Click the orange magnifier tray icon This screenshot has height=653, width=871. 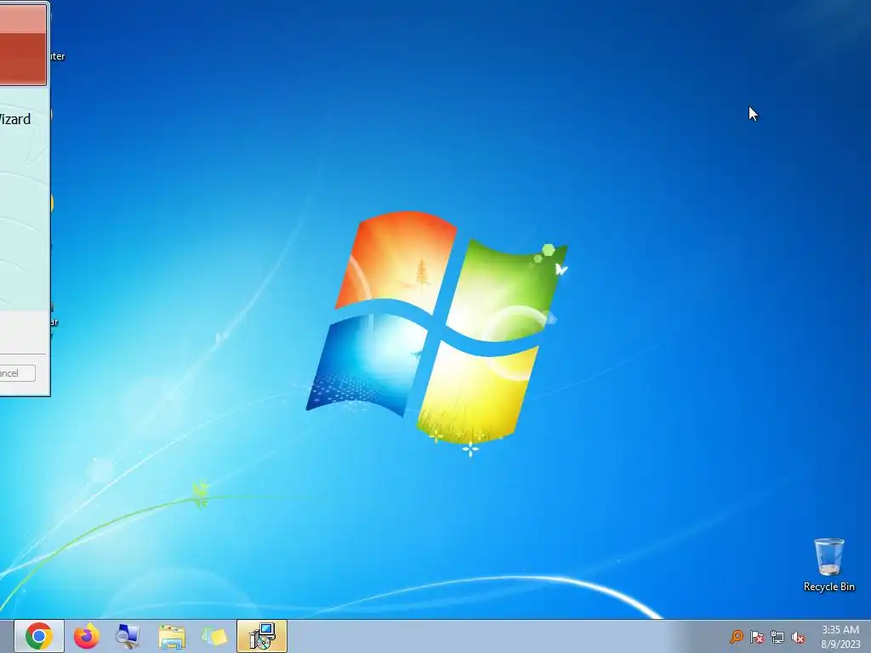737,637
